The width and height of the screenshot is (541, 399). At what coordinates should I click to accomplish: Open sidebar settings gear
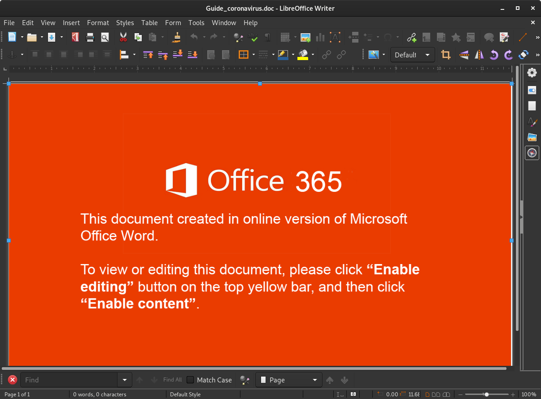pyautogui.click(x=532, y=73)
